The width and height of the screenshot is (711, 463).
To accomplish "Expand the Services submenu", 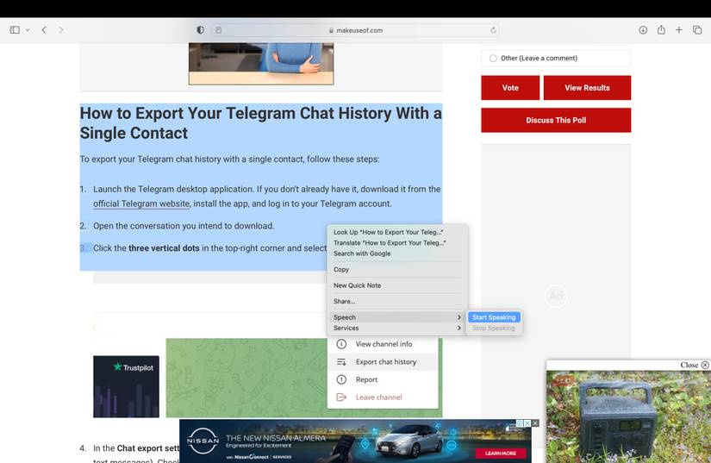I will pos(397,328).
